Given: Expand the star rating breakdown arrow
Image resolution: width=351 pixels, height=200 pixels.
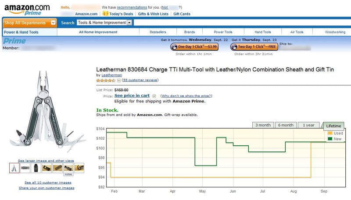Looking at the screenshot, I should tap(119, 81).
